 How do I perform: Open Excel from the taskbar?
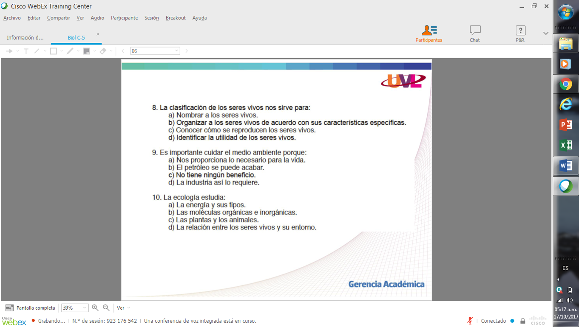coord(566,145)
